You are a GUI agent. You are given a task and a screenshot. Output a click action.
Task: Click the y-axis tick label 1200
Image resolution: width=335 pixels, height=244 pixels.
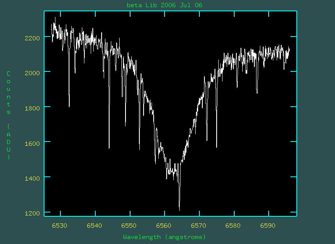point(32,213)
